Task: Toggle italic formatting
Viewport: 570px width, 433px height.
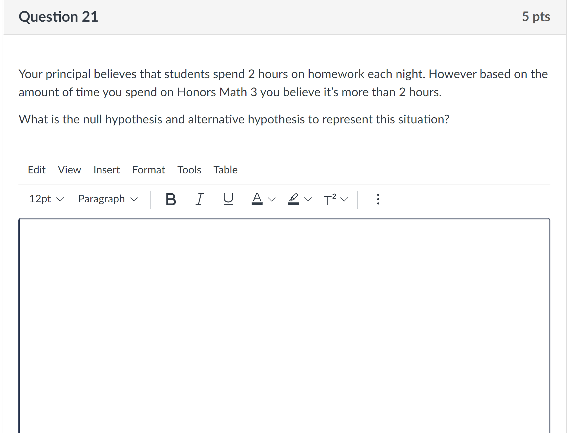Action: coord(199,199)
